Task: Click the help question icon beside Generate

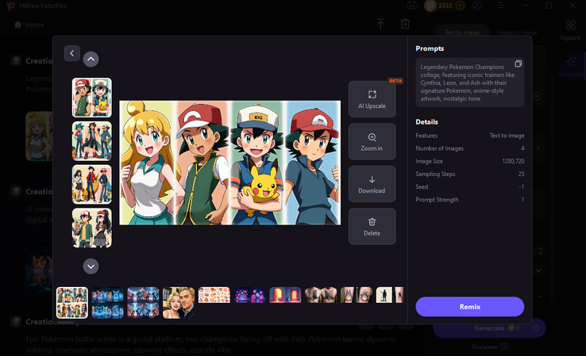Action: (535, 328)
